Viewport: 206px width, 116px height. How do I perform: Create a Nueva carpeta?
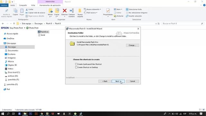(x=80, y=13)
